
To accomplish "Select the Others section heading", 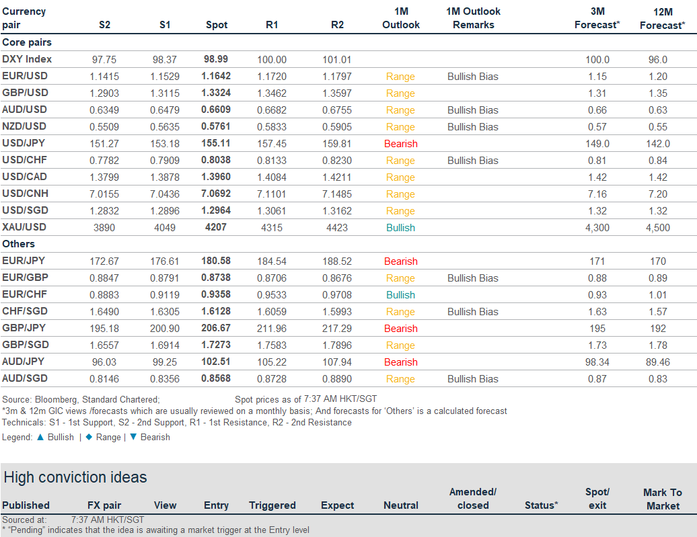I will pos(19,244).
